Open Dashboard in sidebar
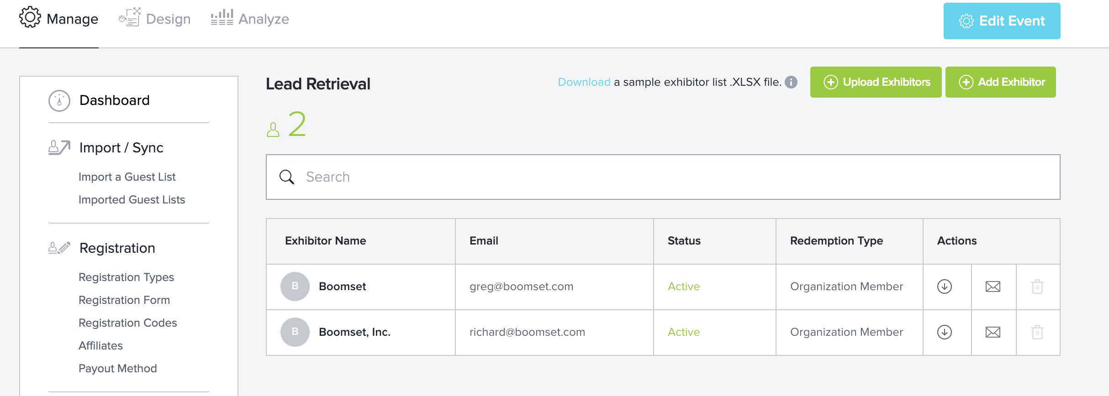Image resolution: width=1109 pixels, height=396 pixels. pos(114,100)
